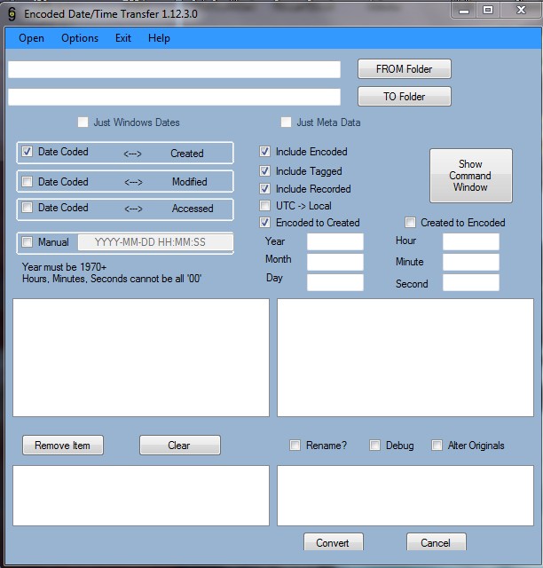Image resolution: width=543 pixels, height=568 pixels.
Task: Uncheck Include Tagged checkbox
Action: 264,170
